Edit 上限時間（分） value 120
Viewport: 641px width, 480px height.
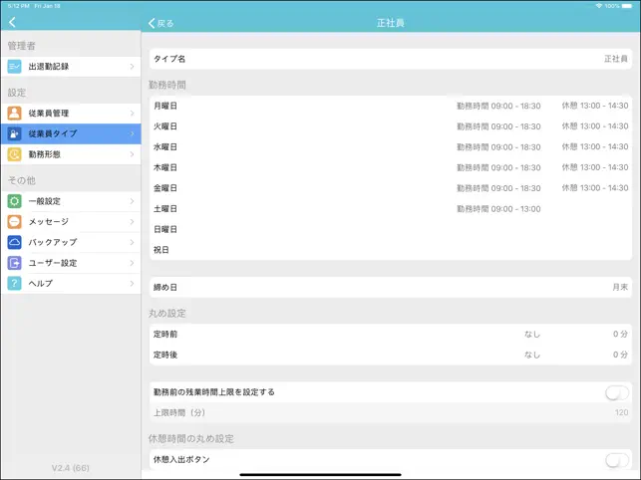point(621,412)
